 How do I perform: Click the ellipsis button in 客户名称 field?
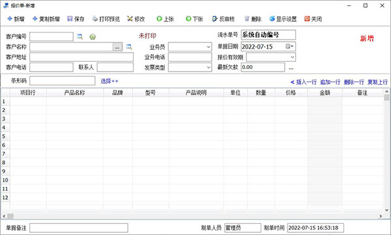pos(117,47)
